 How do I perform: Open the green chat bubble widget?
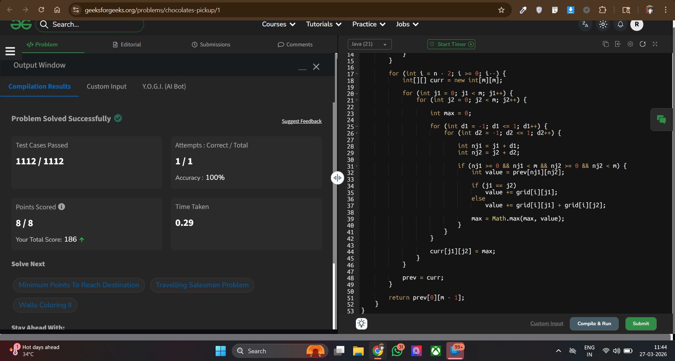(661, 120)
